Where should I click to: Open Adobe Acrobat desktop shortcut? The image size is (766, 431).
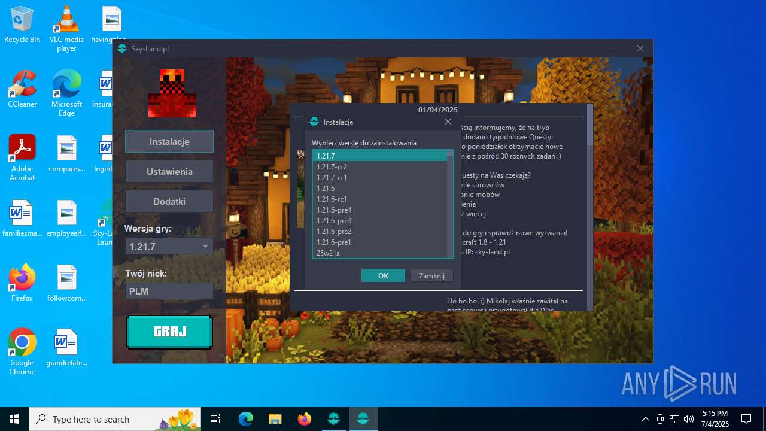(x=22, y=158)
